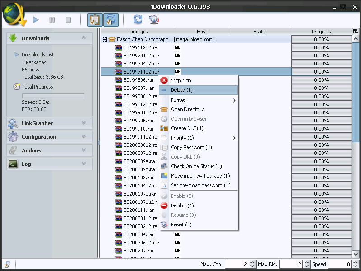
Task: Sort by the Status column header
Action: pos(261,32)
